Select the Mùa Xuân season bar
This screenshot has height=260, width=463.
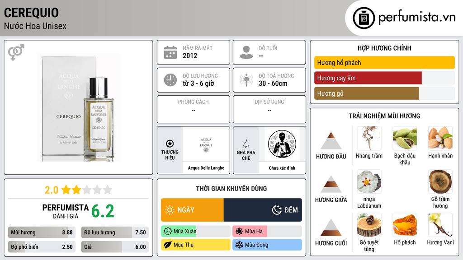pos(196,232)
